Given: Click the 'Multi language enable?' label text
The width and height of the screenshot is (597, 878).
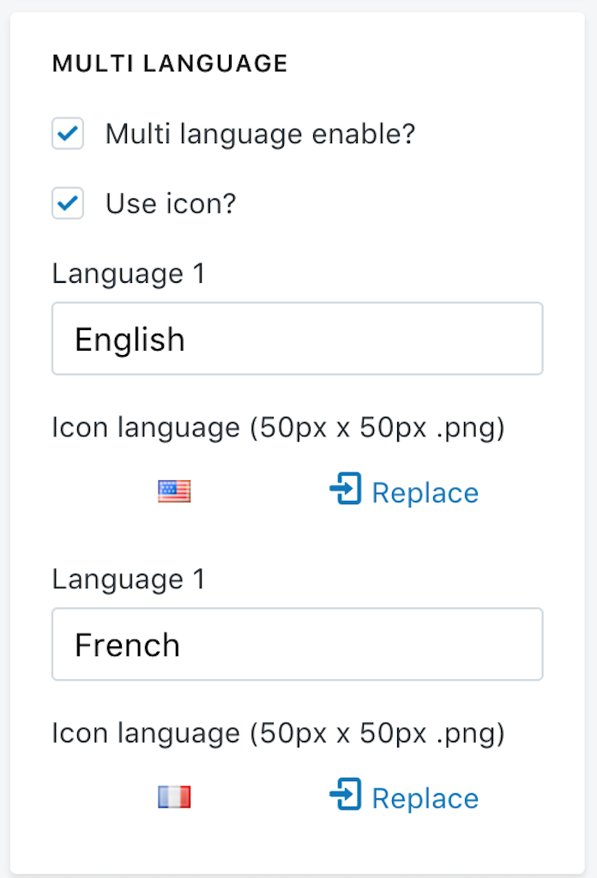Looking at the screenshot, I should (x=260, y=135).
